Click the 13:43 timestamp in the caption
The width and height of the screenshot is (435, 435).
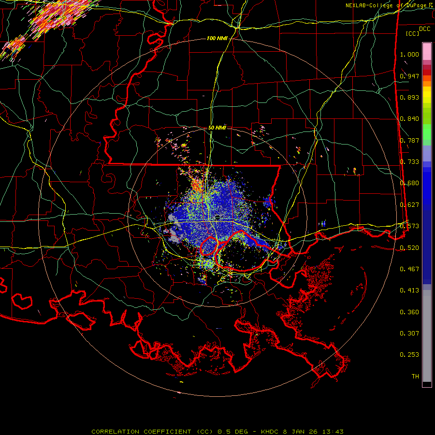point(333,432)
